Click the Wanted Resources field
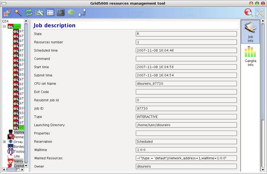The image size is (267, 174). point(186,158)
